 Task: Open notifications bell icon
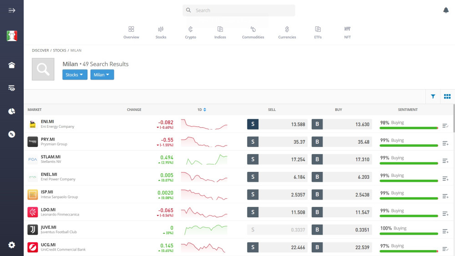(x=446, y=10)
